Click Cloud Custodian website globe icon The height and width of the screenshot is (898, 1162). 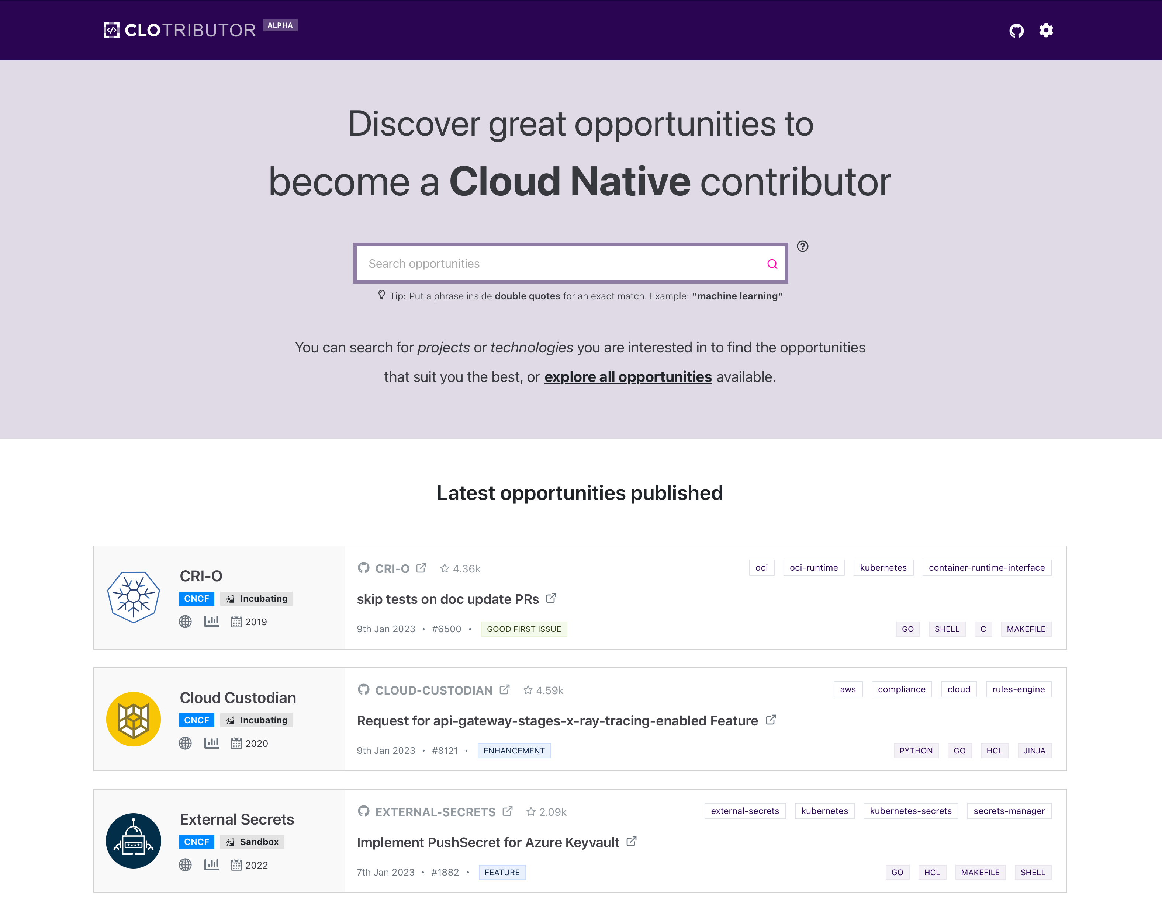[x=185, y=743]
